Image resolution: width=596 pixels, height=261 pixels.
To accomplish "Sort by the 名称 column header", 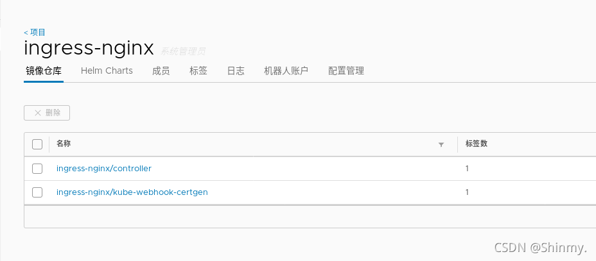I will (x=64, y=144).
